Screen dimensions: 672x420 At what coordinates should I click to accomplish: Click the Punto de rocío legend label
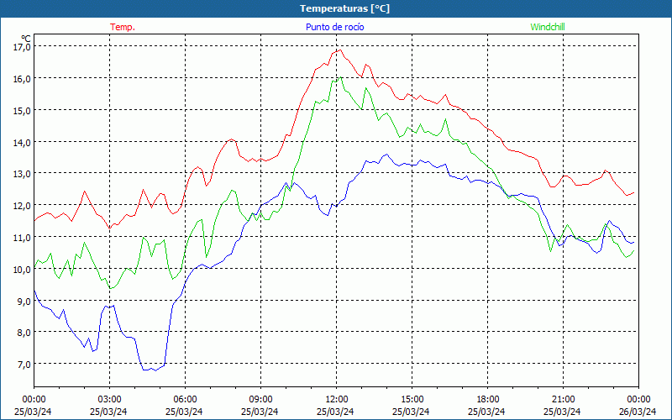click(x=334, y=27)
